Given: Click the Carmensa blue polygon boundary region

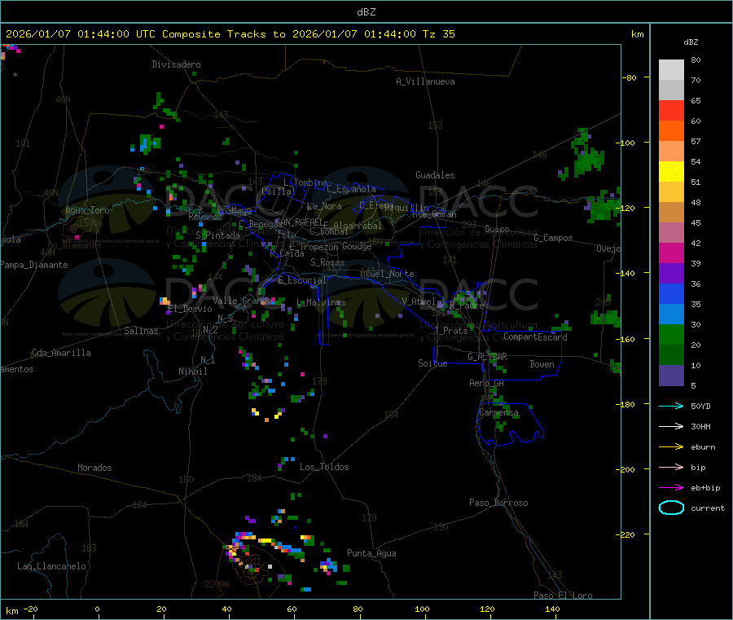Looking at the screenshot, I should tap(510, 424).
